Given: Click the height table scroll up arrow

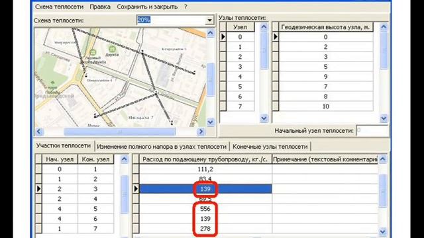Looking at the screenshot, I should 384,26.
